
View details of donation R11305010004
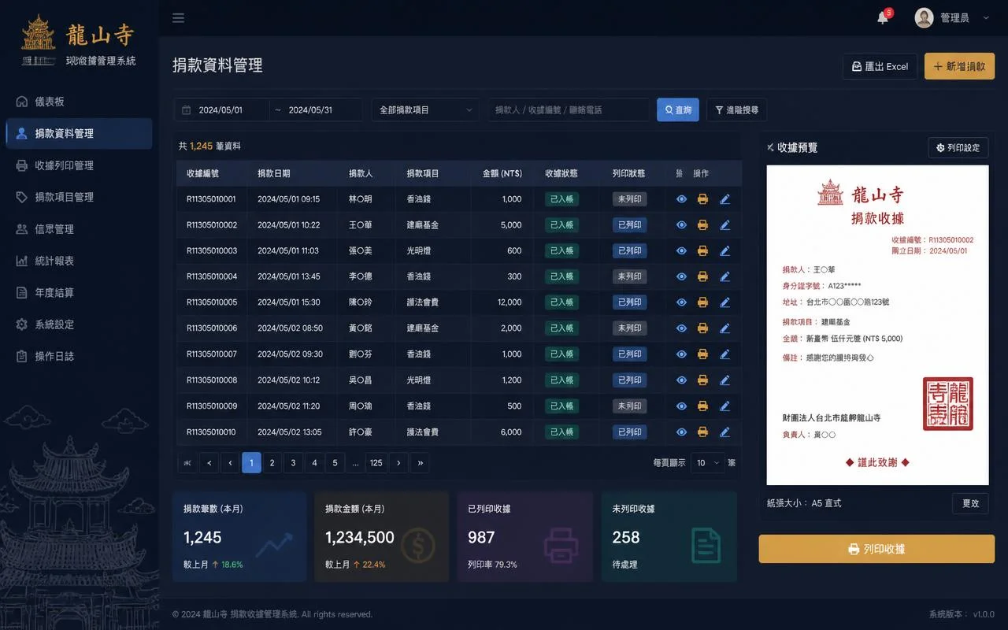(682, 276)
